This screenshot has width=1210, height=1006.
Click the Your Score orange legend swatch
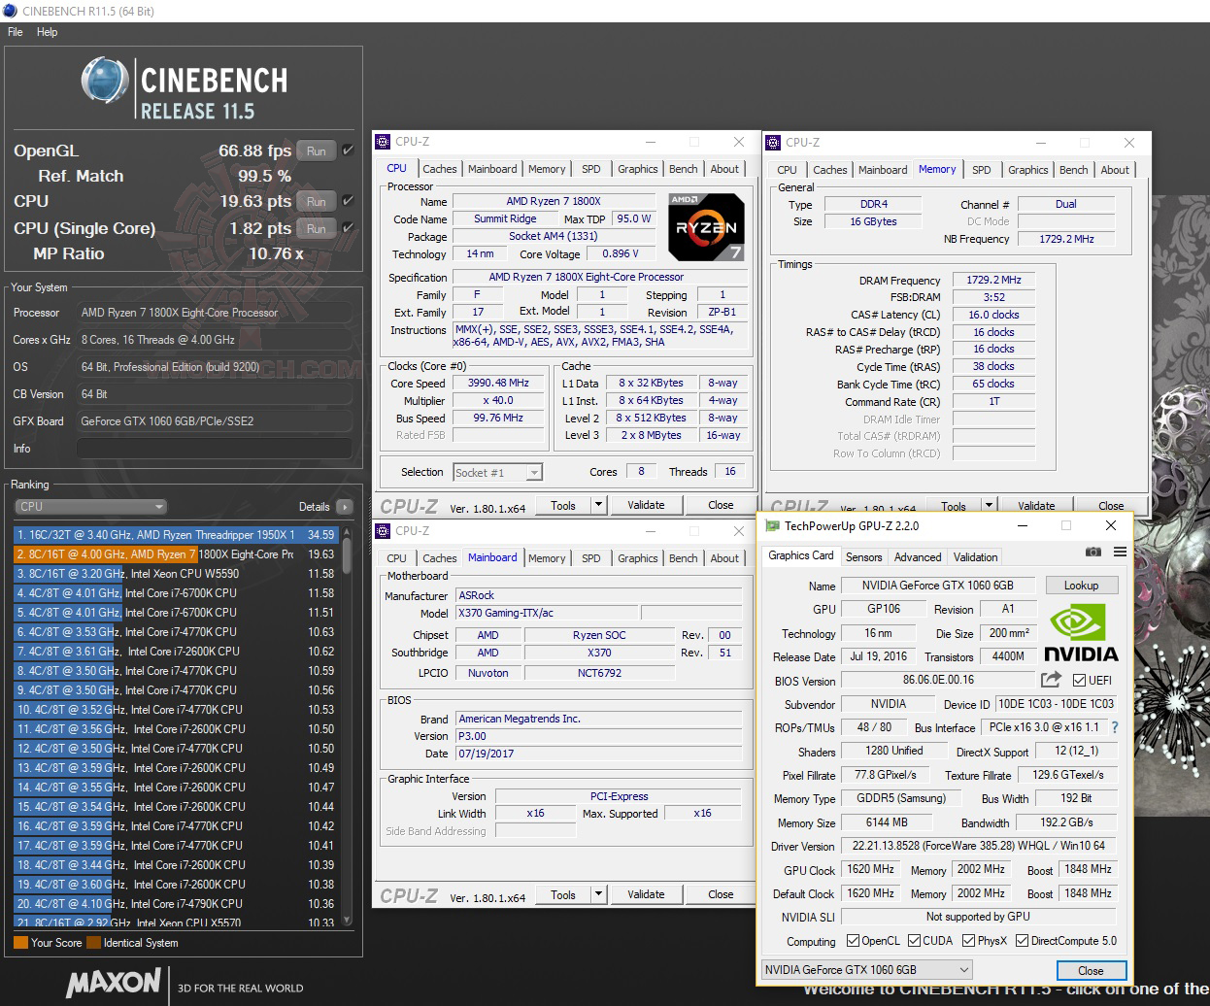click(20, 942)
